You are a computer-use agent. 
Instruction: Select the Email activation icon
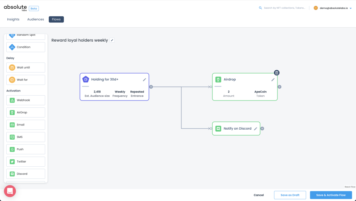[x=12, y=124]
